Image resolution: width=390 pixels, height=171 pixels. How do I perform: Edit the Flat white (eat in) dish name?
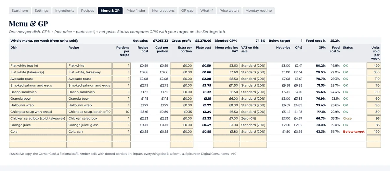[x=38, y=65]
